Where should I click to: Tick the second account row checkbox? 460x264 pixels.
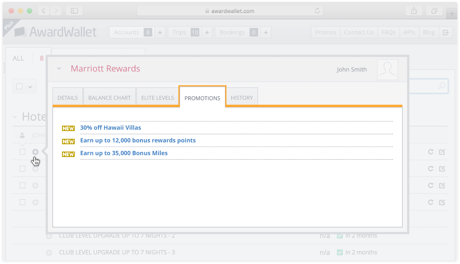point(22,169)
